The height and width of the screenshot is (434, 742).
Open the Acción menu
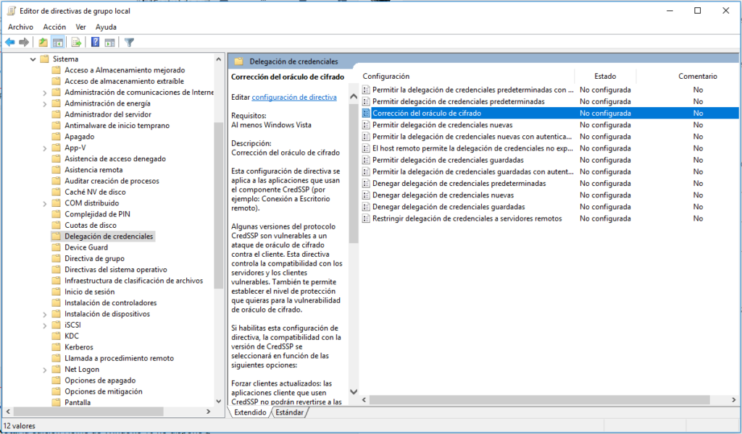point(54,27)
